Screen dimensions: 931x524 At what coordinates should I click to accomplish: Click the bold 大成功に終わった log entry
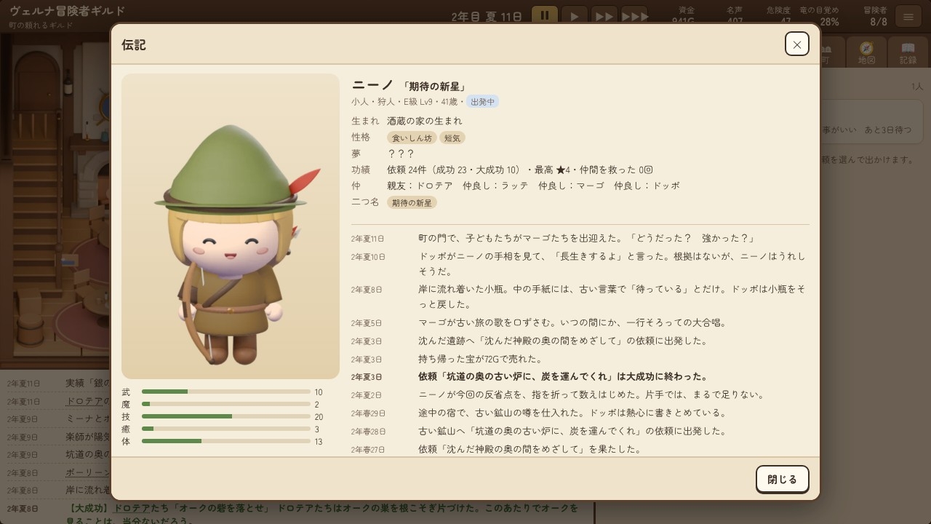coord(580,377)
